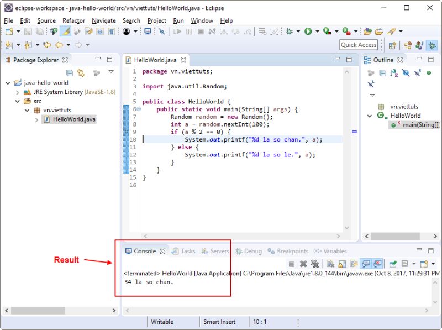
Task: Select HelloWorld.java in Package Explorer
Action: [x=70, y=119]
